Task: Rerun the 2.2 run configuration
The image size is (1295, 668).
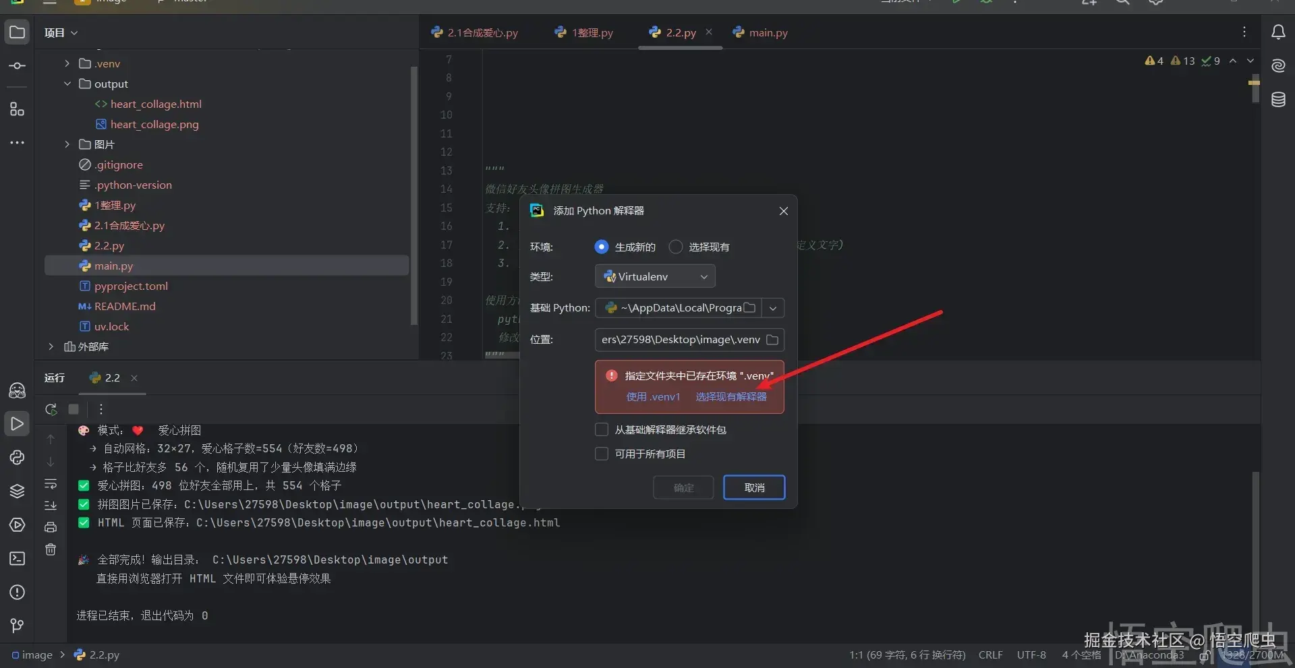Action: coord(51,409)
